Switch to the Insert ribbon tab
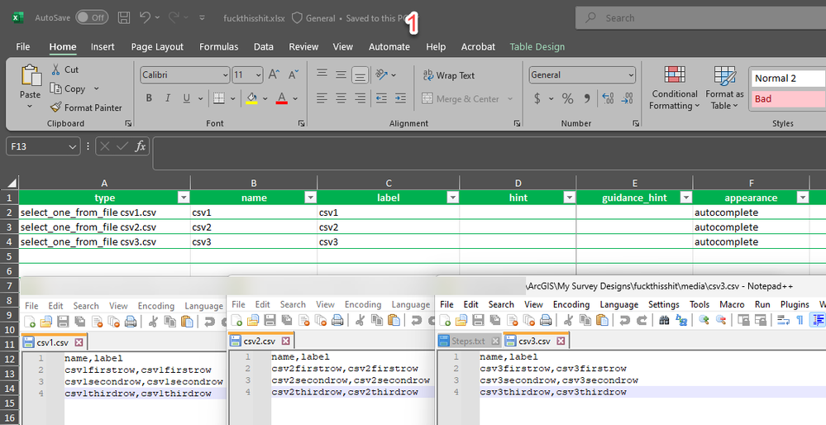The image size is (826, 425). [x=103, y=47]
